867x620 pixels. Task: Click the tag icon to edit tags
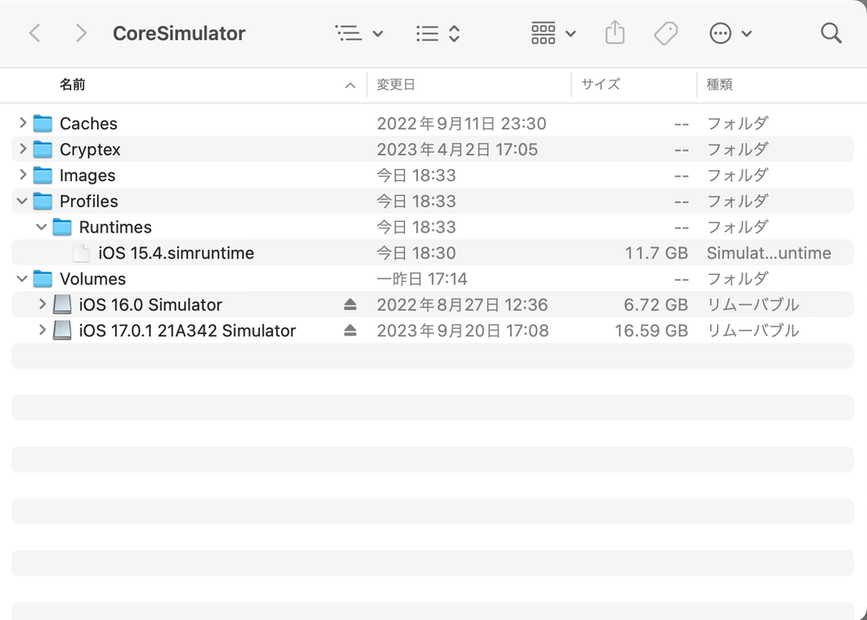point(665,33)
